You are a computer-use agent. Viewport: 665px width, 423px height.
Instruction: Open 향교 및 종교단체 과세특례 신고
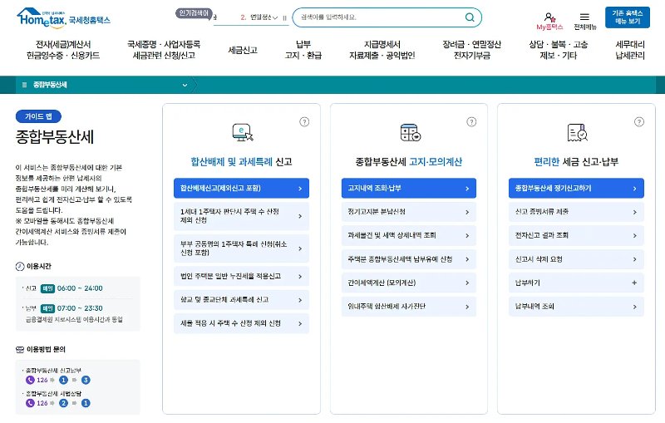tap(241, 300)
